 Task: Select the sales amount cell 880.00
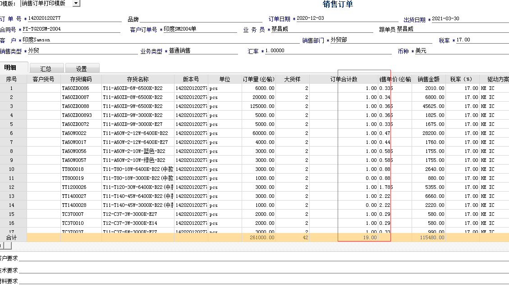pyautogui.click(x=428, y=178)
